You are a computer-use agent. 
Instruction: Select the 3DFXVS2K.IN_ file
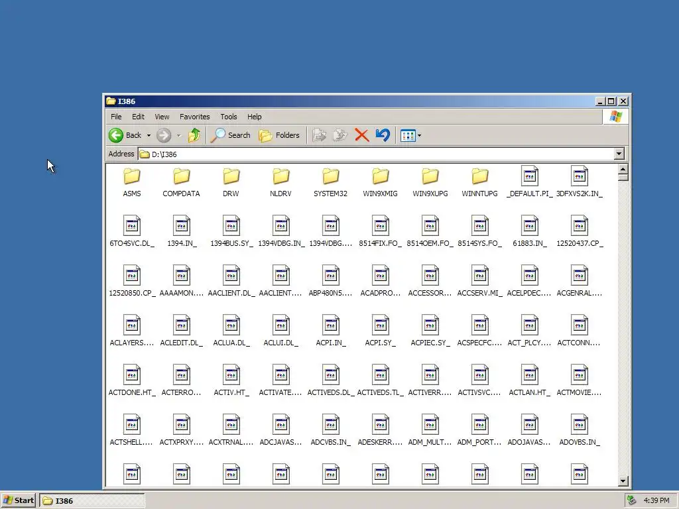(580, 182)
